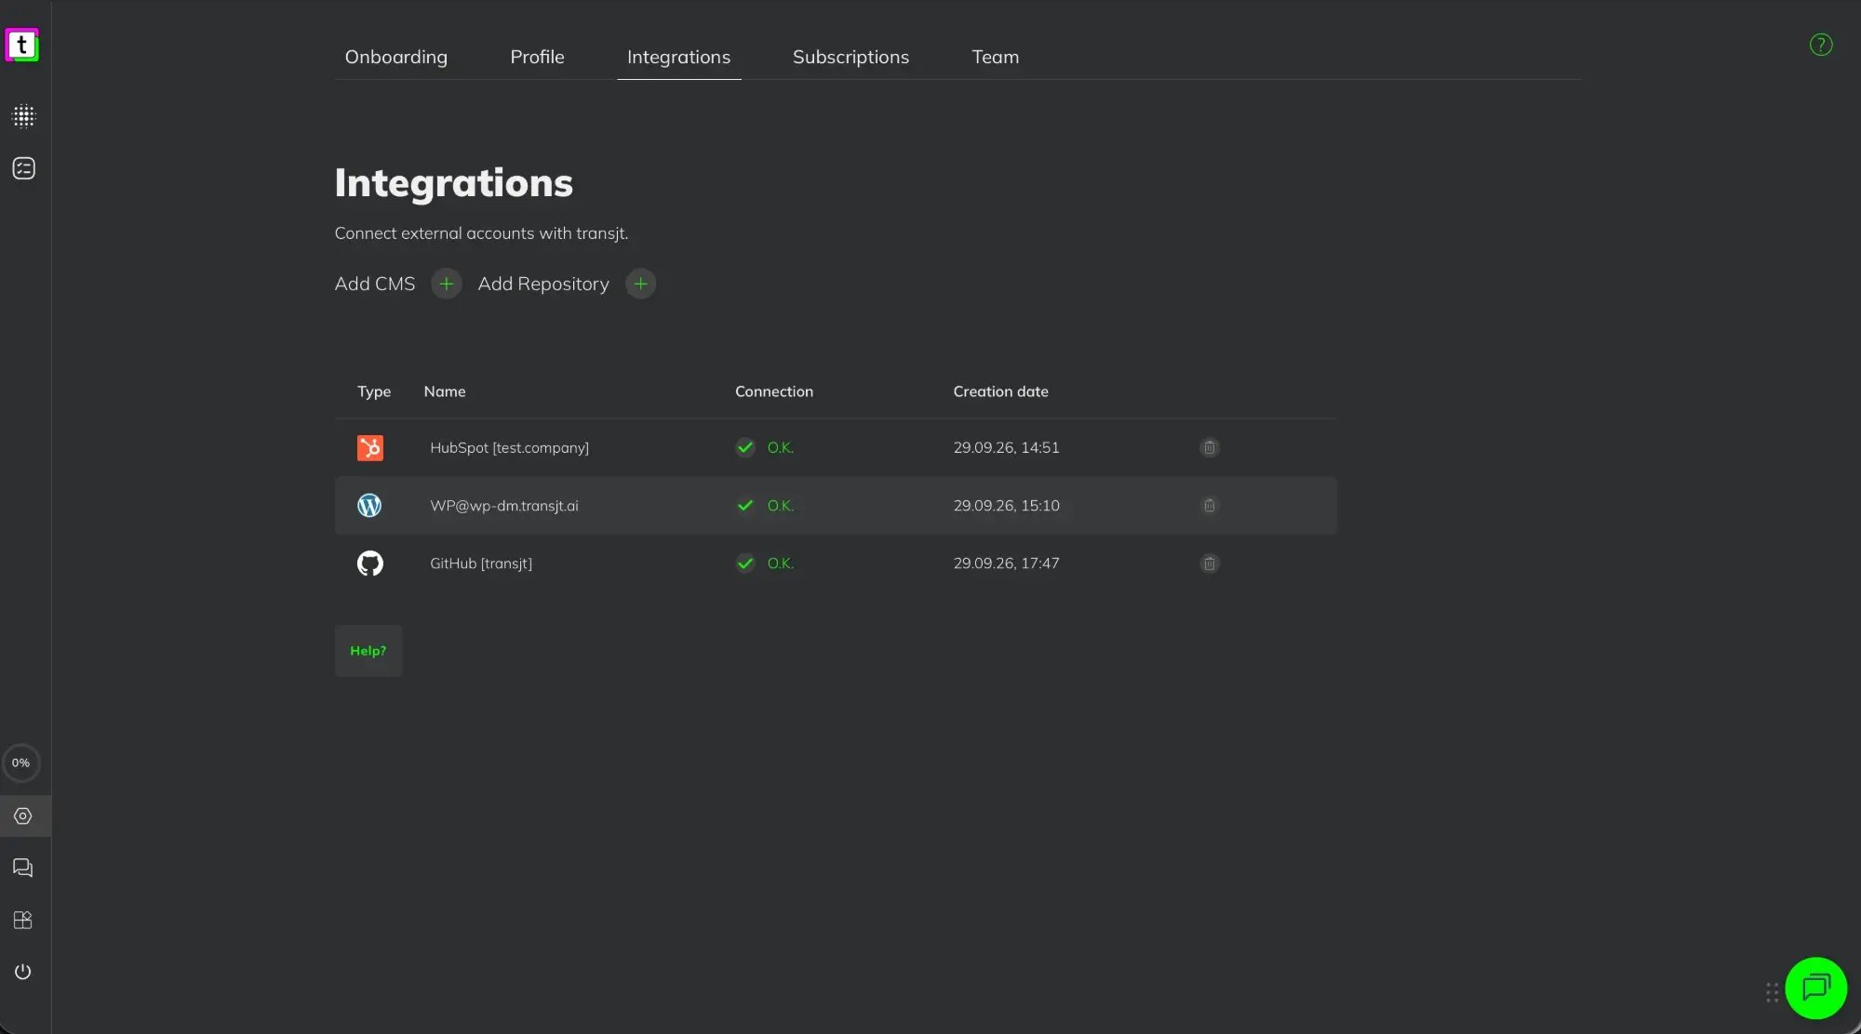
Task: Open the Subscriptions tab
Action: [x=850, y=57]
